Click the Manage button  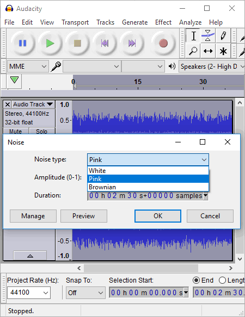[33, 216]
